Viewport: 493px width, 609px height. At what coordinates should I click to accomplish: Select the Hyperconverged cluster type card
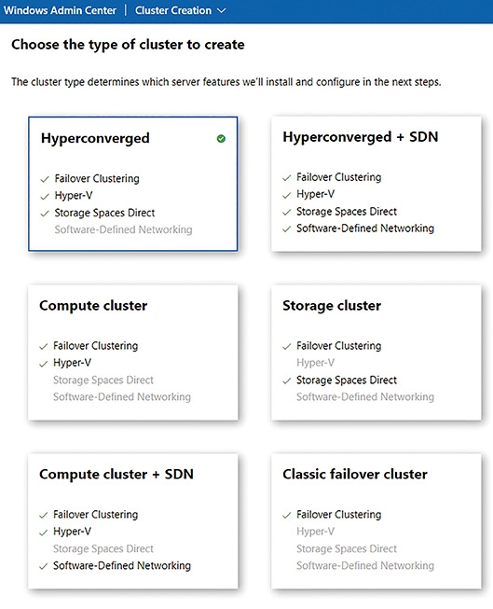pyautogui.click(x=132, y=184)
